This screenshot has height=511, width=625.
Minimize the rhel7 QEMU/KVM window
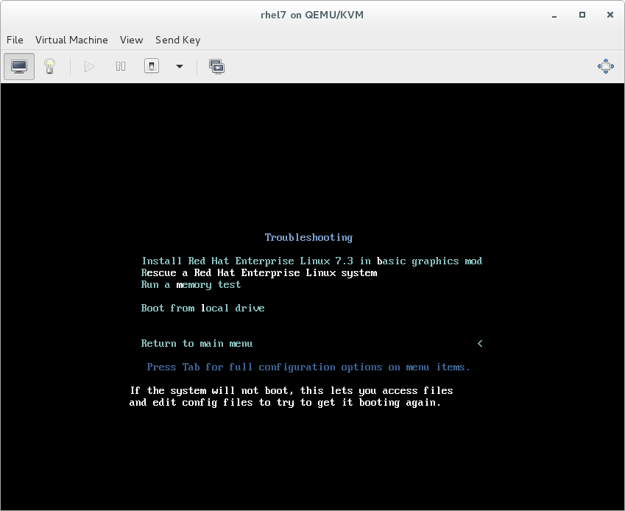(x=554, y=15)
